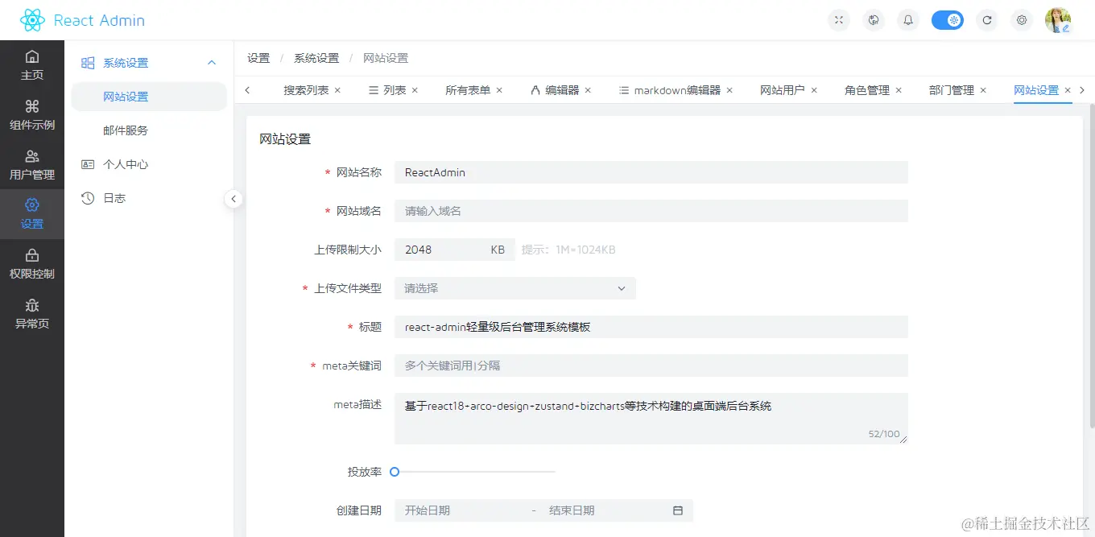Click the language switch icon
This screenshot has height=537, width=1095.
pos(873,19)
